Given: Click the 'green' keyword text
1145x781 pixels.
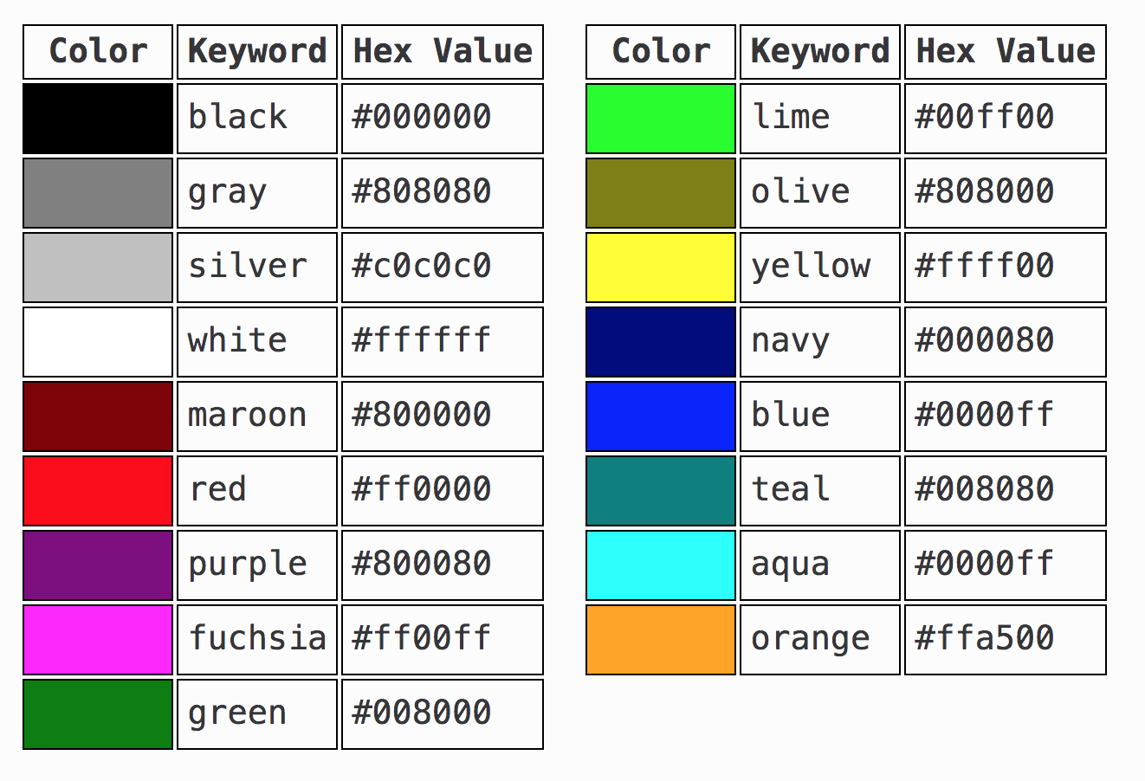Looking at the screenshot, I should [x=237, y=714].
